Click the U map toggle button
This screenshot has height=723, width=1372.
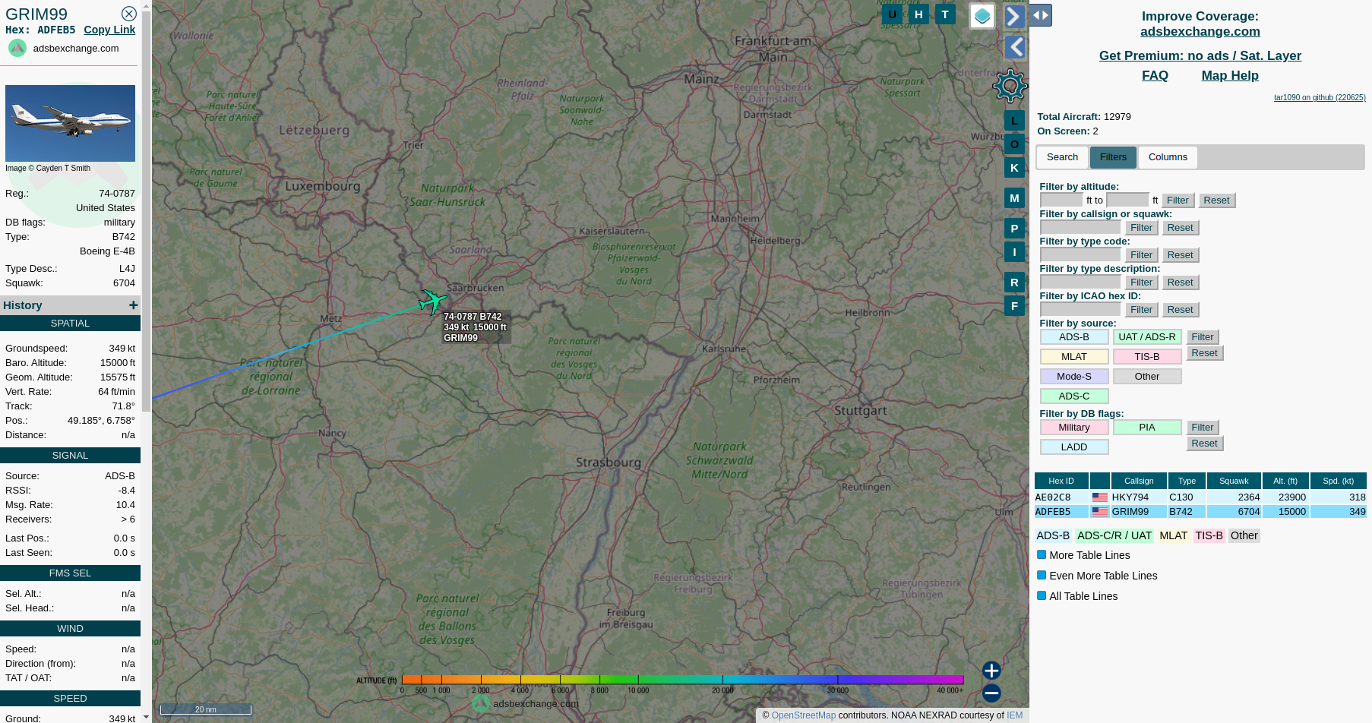point(892,14)
